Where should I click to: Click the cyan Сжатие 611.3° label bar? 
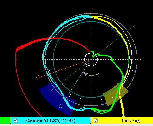[51, 120]
